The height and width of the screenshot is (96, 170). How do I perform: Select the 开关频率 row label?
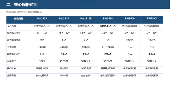(12, 47)
